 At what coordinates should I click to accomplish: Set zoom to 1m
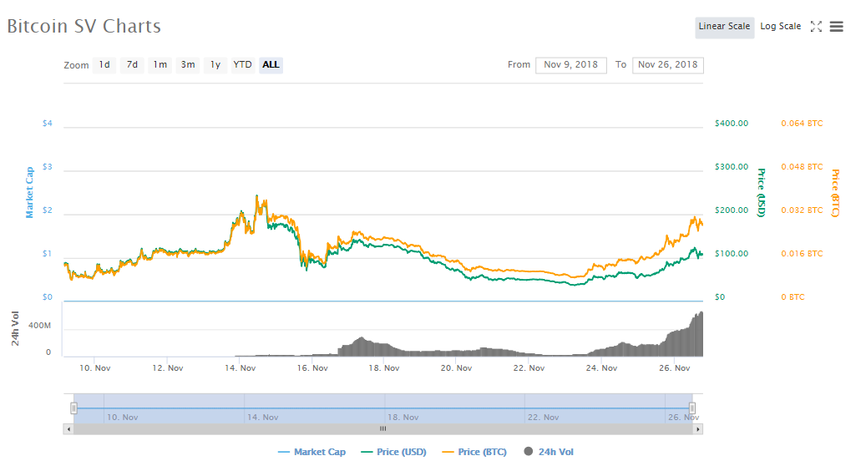point(160,64)
